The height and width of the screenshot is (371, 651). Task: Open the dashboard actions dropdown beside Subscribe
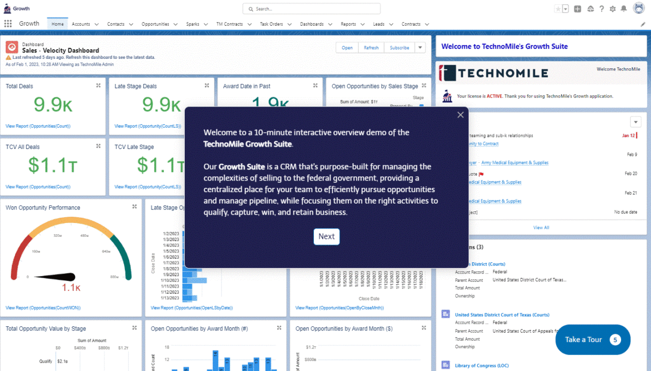click(420, 48)
